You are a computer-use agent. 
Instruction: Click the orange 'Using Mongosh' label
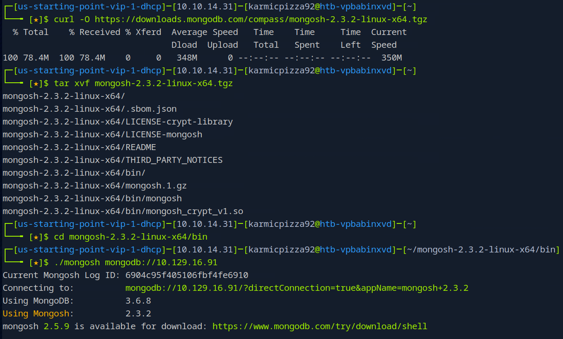[x=36, y=314]
